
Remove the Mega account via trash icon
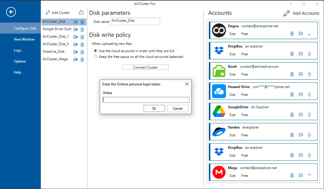pos(292,175)
